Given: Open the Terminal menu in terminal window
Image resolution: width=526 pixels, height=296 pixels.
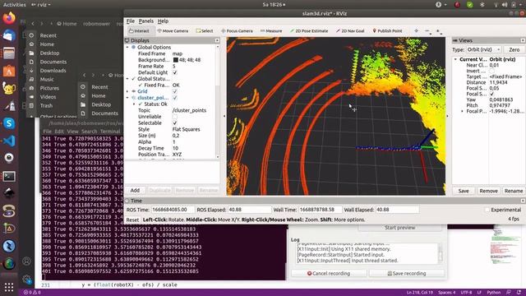Looking at the screenshot, I should tap(110, 132).
